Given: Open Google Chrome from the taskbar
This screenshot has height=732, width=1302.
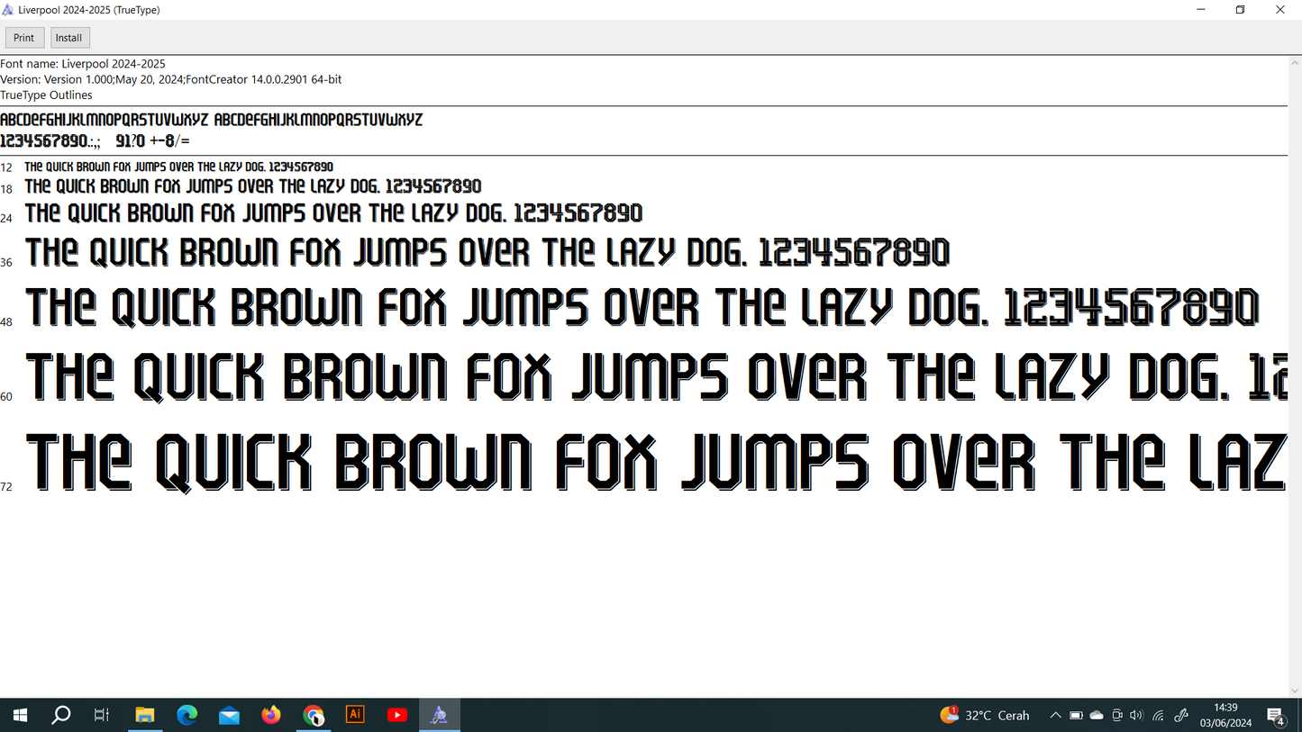Looking at the screenshot, I should click(313, 715).
